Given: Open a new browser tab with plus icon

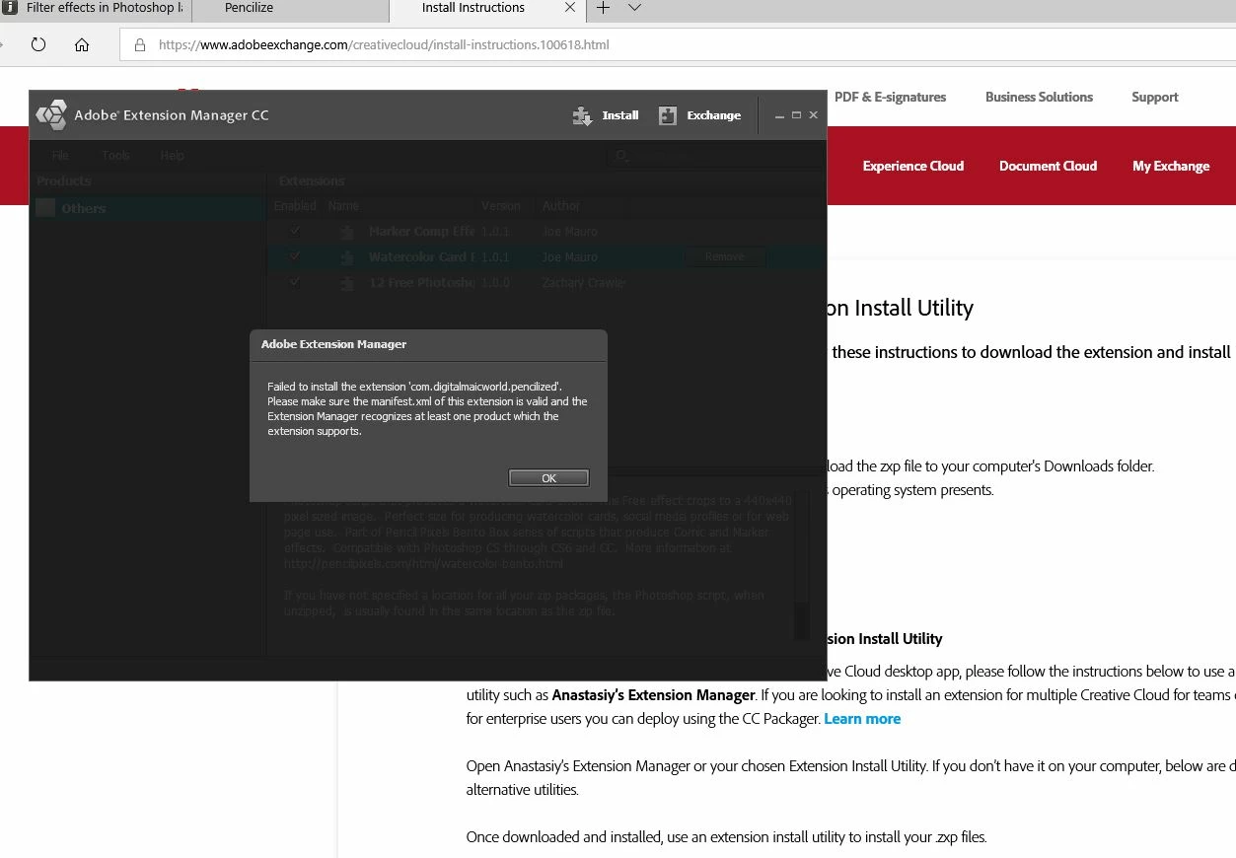Looking at the screenshot, I should (603, 8).
